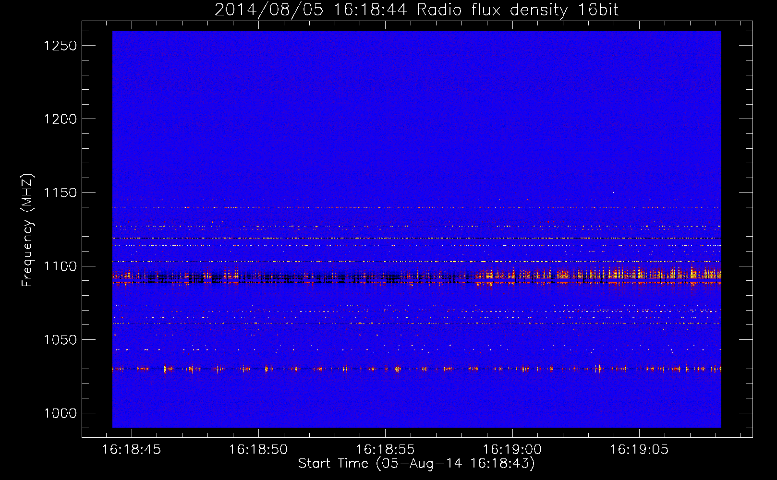Screen dimensions: 777x480
Task: Click the 1000 frequency tick label
Action: coord(61,413)
